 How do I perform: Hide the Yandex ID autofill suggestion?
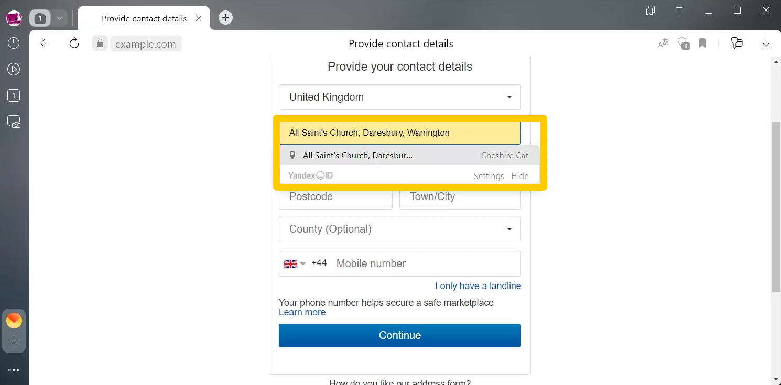519,176
